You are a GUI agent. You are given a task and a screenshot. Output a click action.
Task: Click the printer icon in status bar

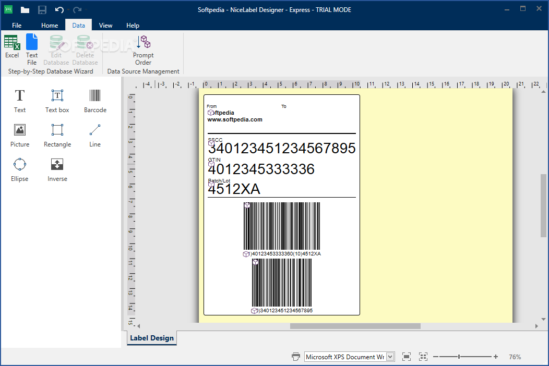296,357
